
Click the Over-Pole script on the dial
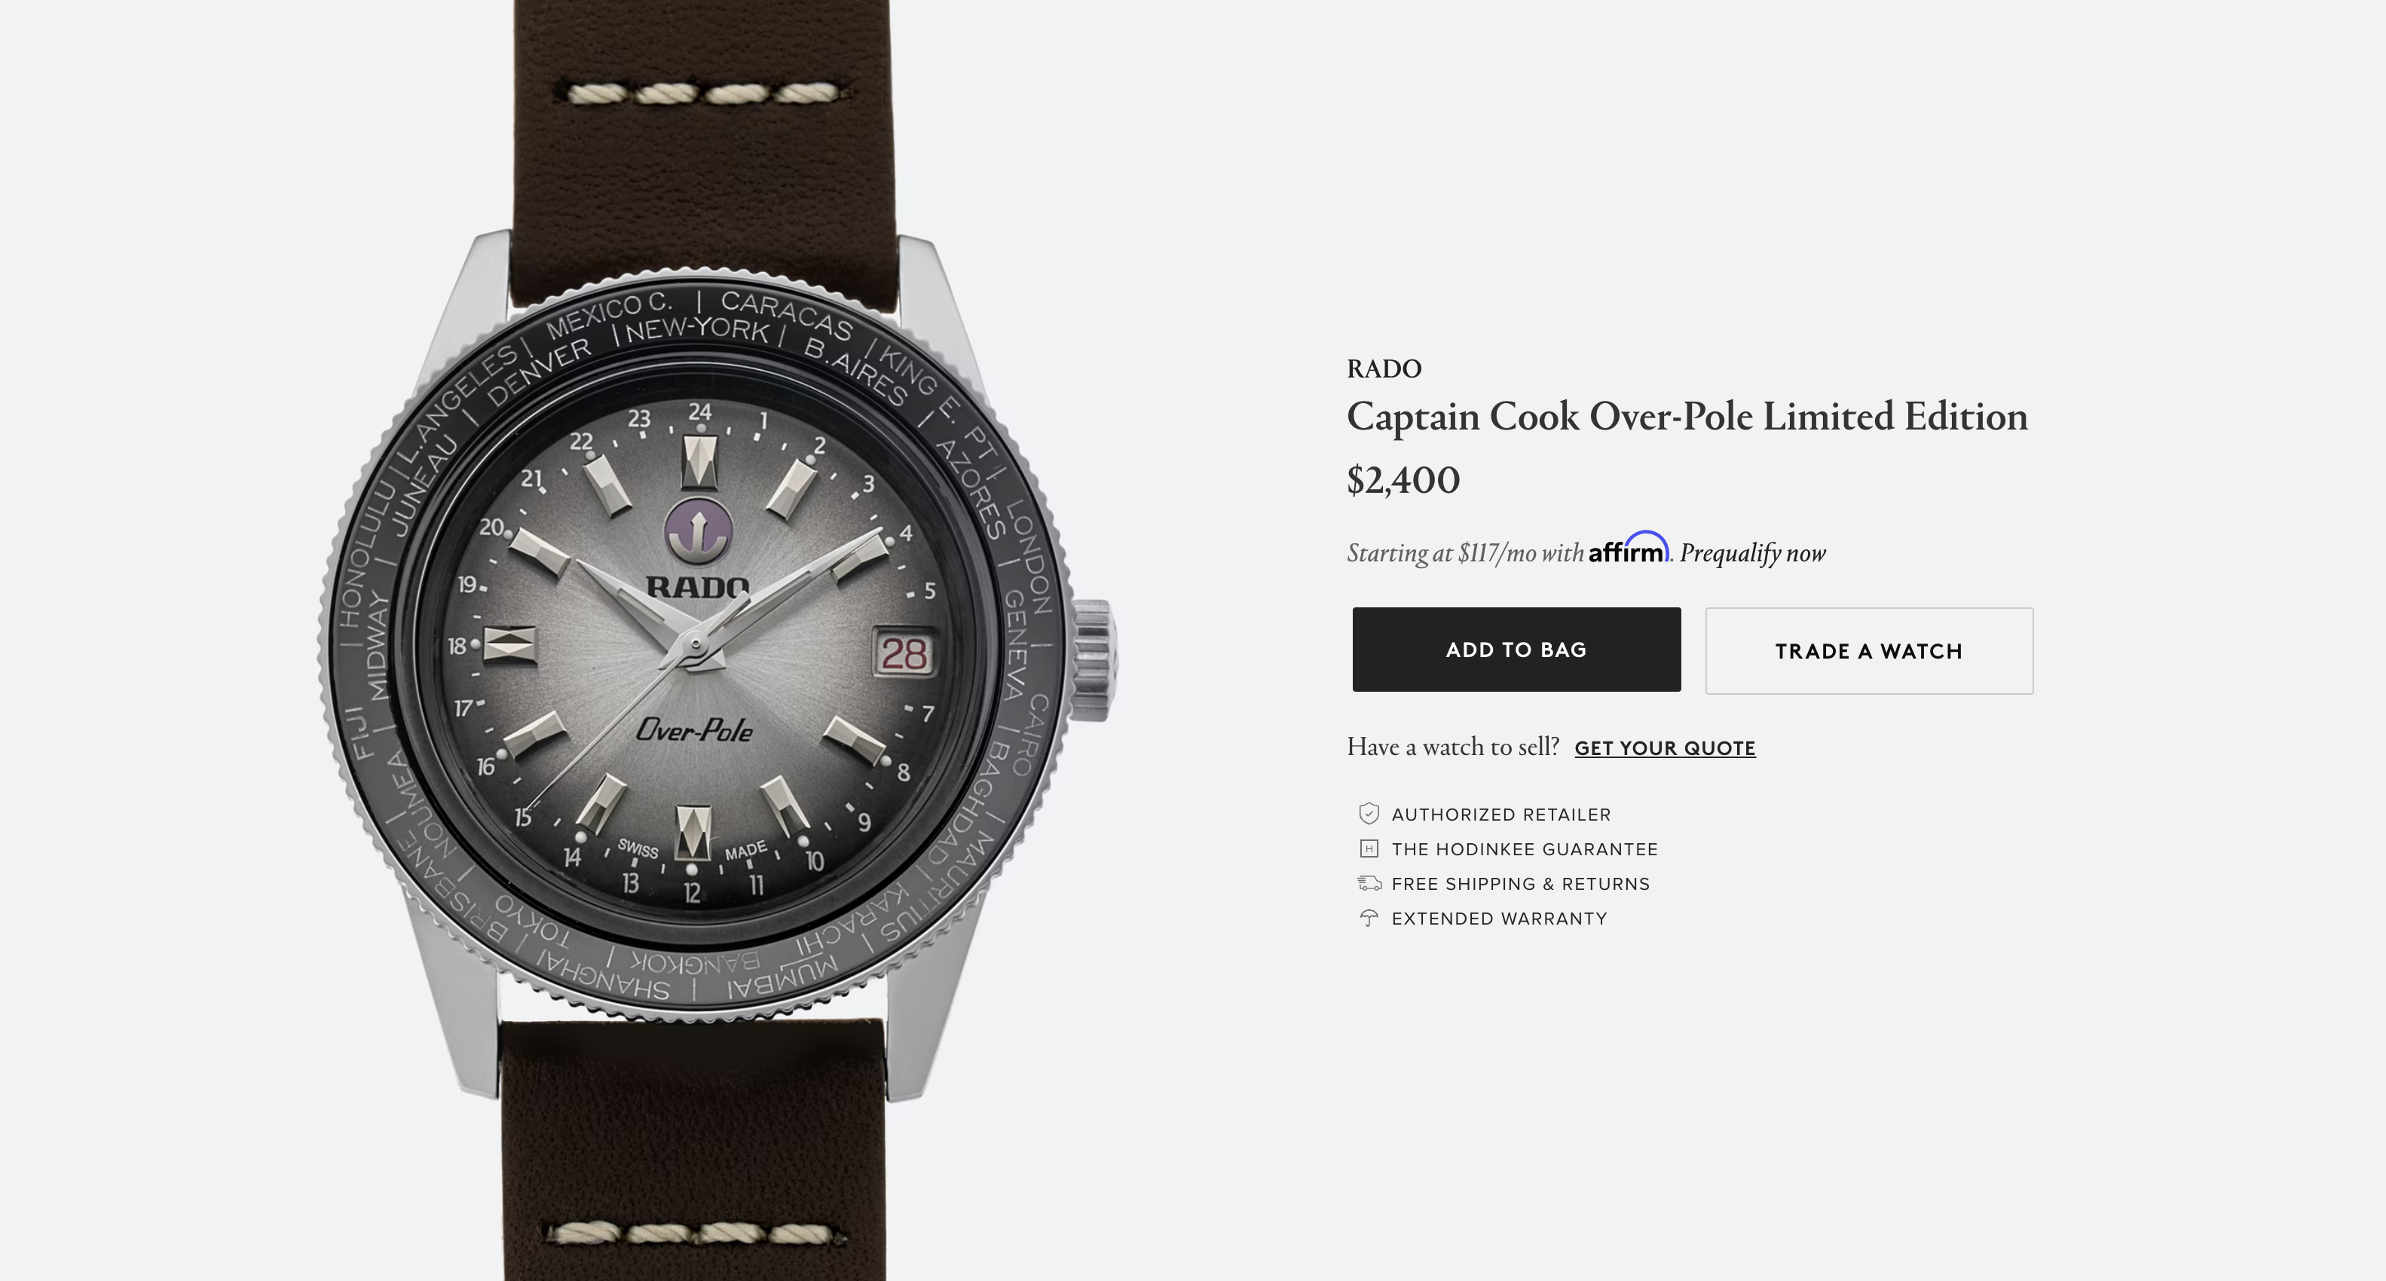pos(695,730)
